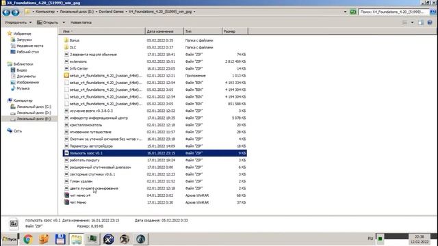Sort by the Тип column header

(203, 31)
